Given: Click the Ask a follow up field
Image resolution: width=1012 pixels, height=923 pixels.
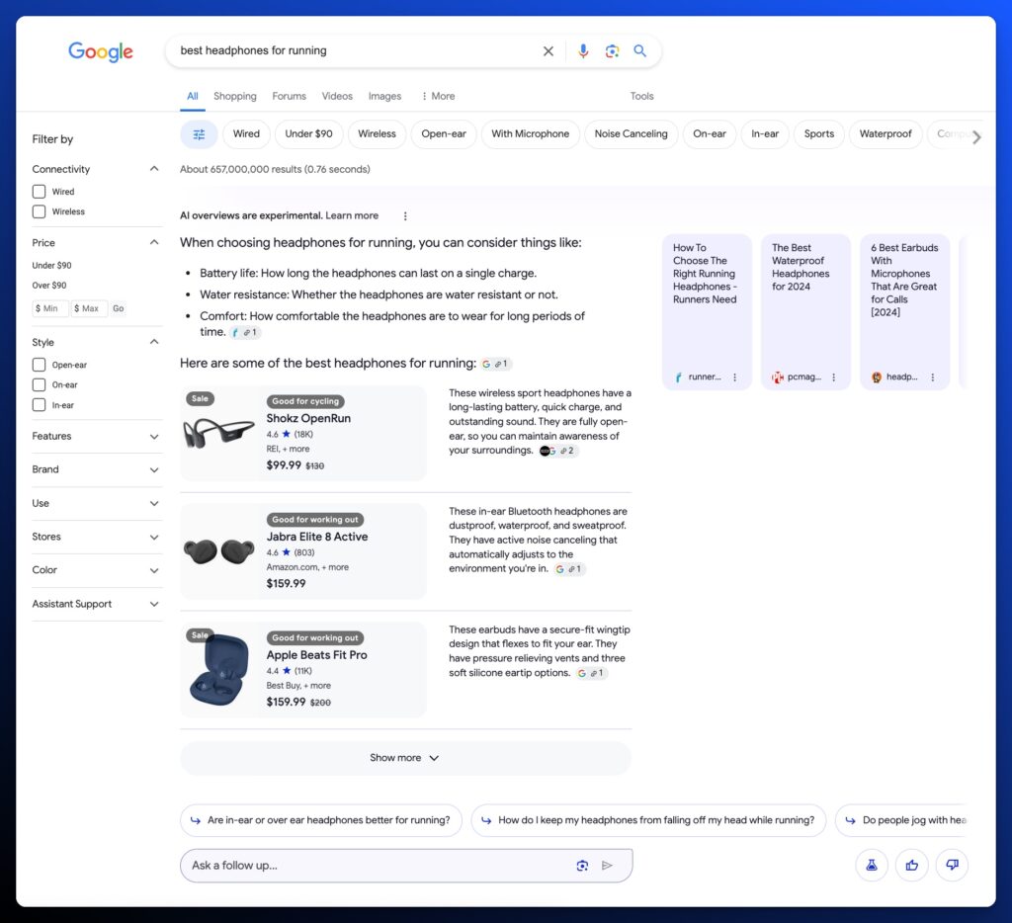Looking at the screenshot, I should (x=376, y=866).
